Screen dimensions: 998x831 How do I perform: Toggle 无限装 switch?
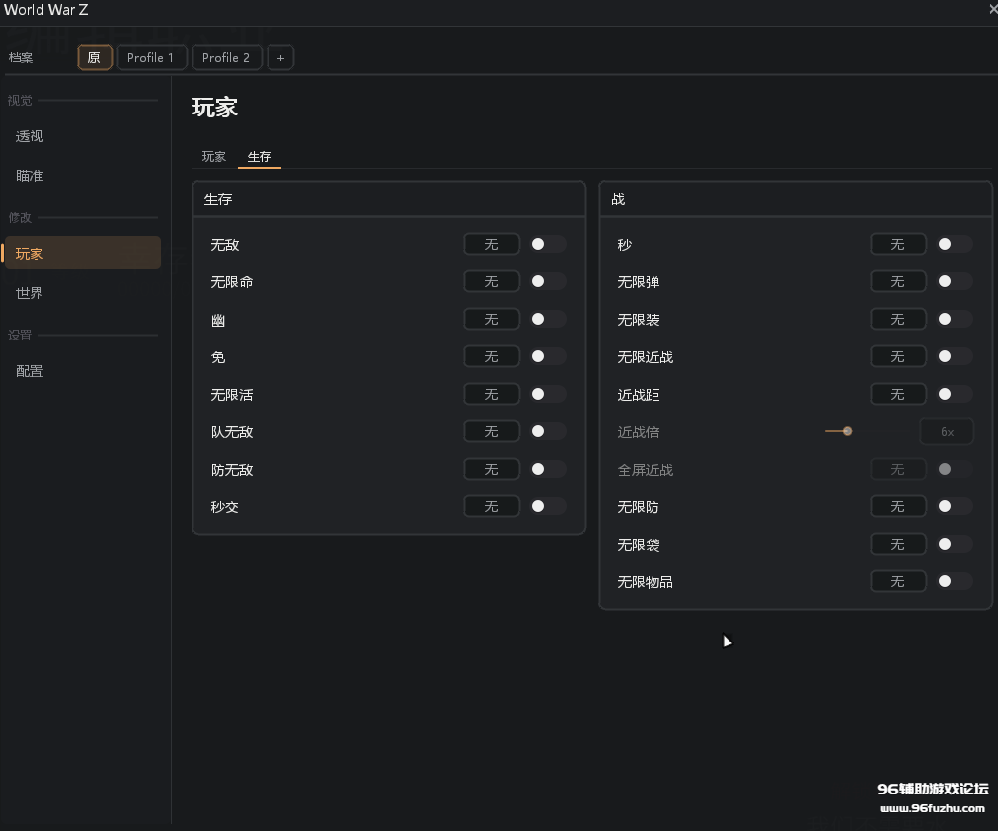[955, 319]
